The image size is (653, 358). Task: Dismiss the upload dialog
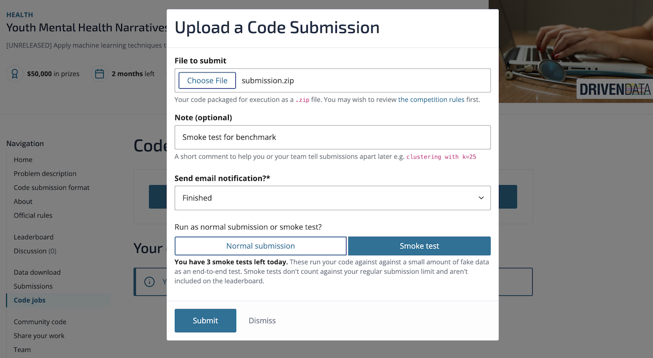262,321
